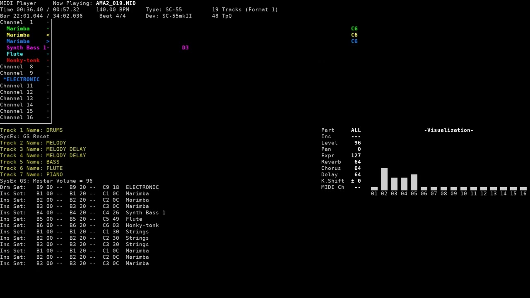This screenshot has height=298, width=530.
Task: Click the Reverb 64 value
Action: [358, 162]
